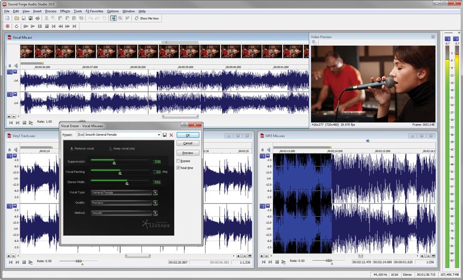Click the Cancel button in the dialog
The height and width of the screenshot is (280, 463).
[188, 143]
